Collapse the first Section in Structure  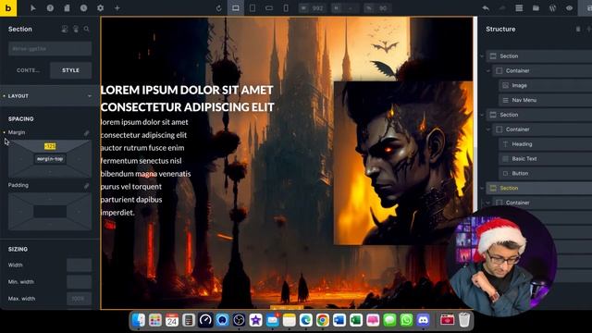click(482, 56)
